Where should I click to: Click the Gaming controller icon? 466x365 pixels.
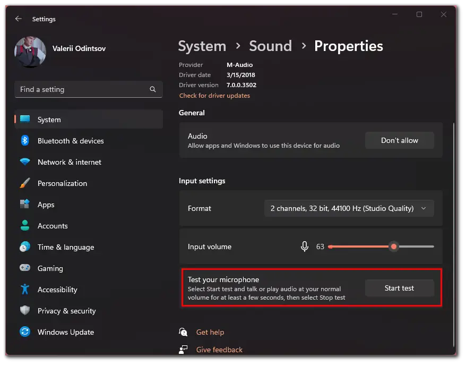[25, 268]
